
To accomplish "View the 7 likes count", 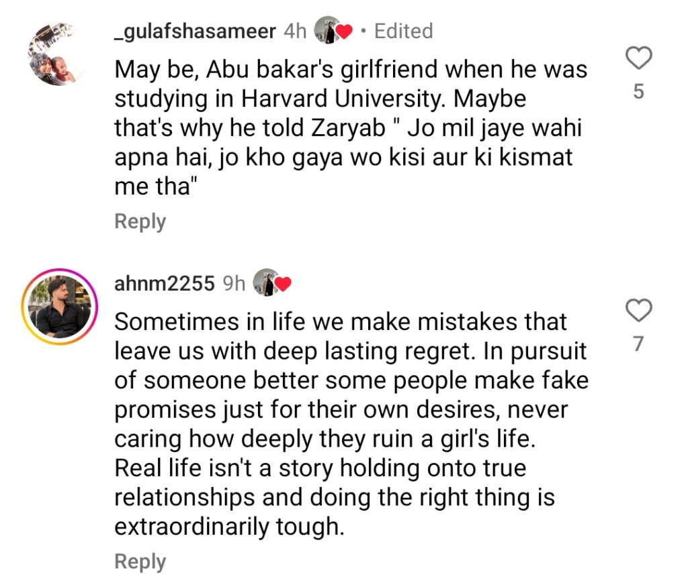I will tap(639, 344).
